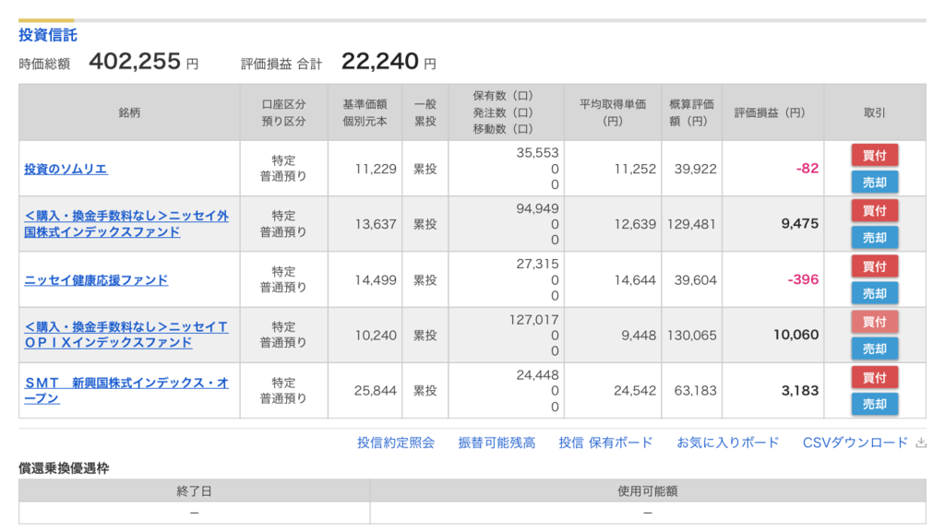
Task: Select the 39,604 valuation amount
Action: 696,280
